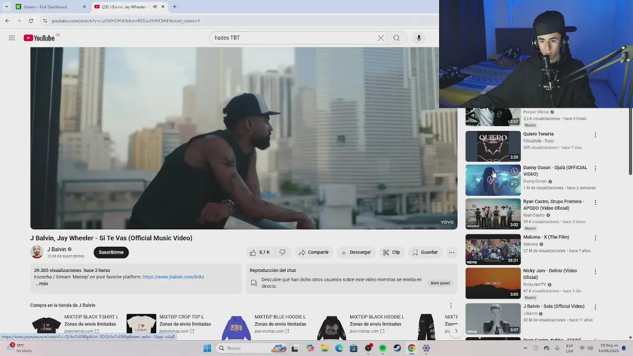Dislike the Si Te Vas video
Viewport: 633px width, 356px height.
282,252
